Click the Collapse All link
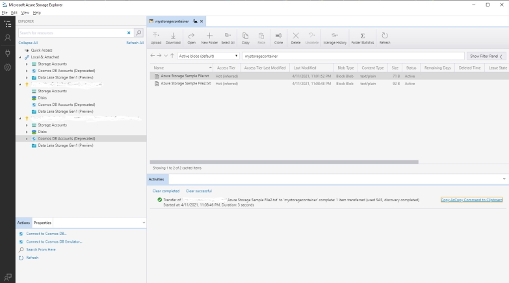This screenshot has height=283, width=509. pyautogui.click(x=28, y=43)
